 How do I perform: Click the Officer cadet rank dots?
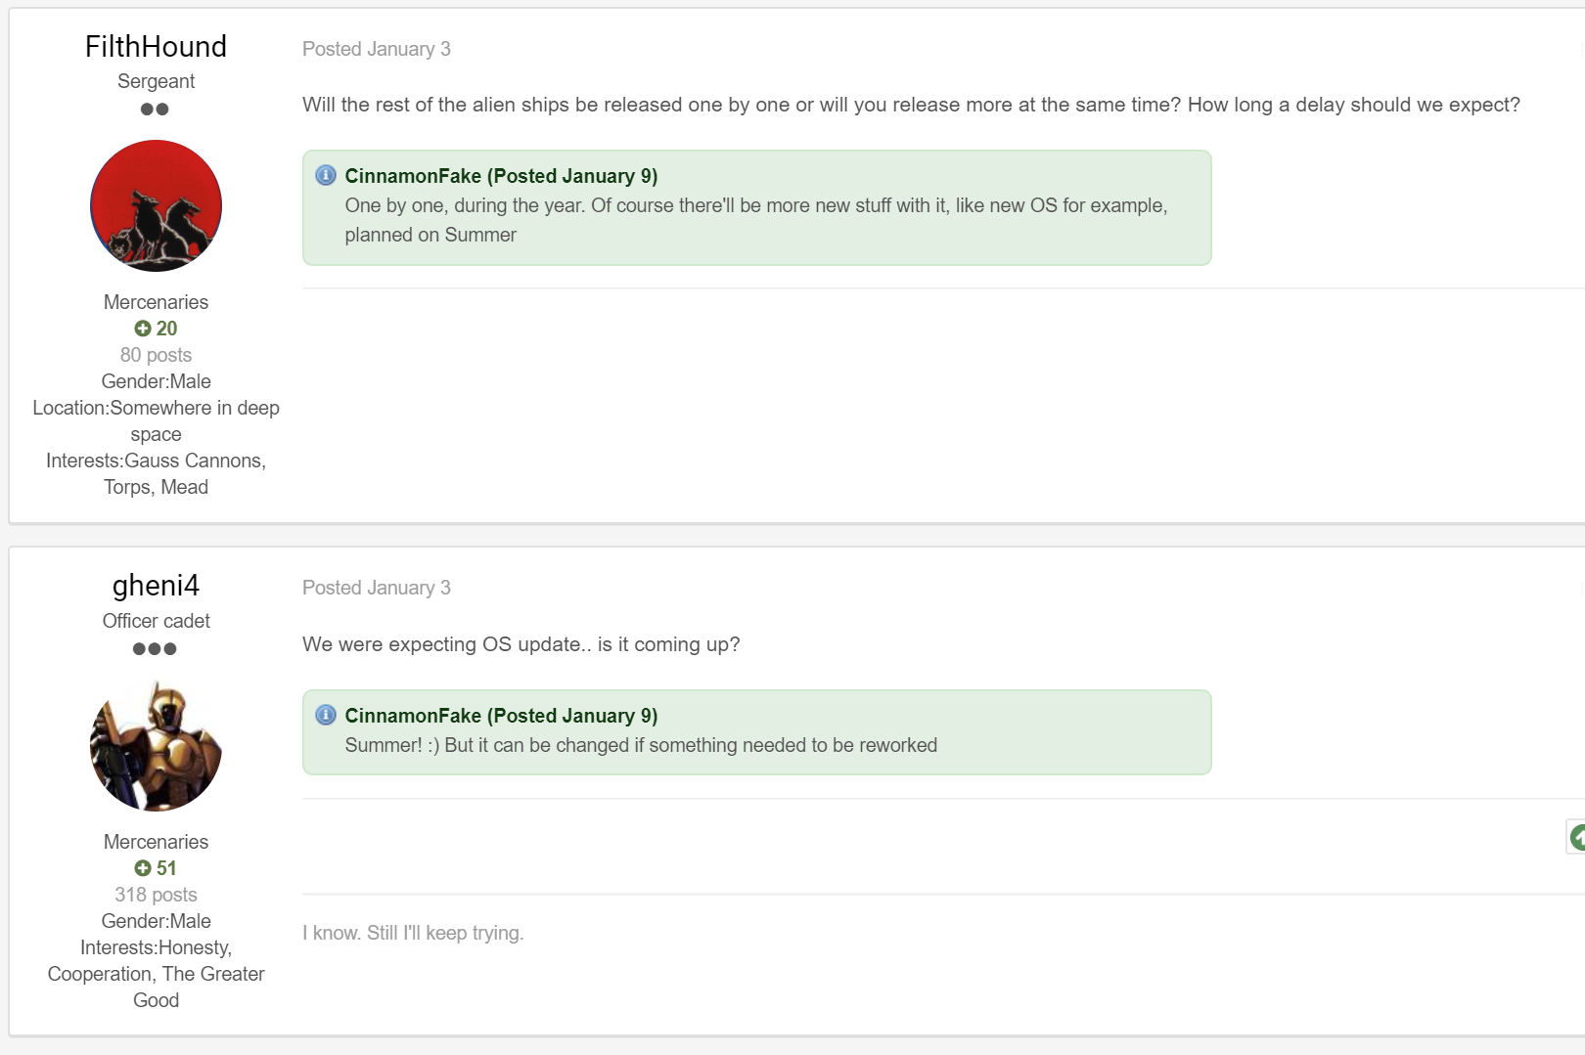[x=155, y=649]
